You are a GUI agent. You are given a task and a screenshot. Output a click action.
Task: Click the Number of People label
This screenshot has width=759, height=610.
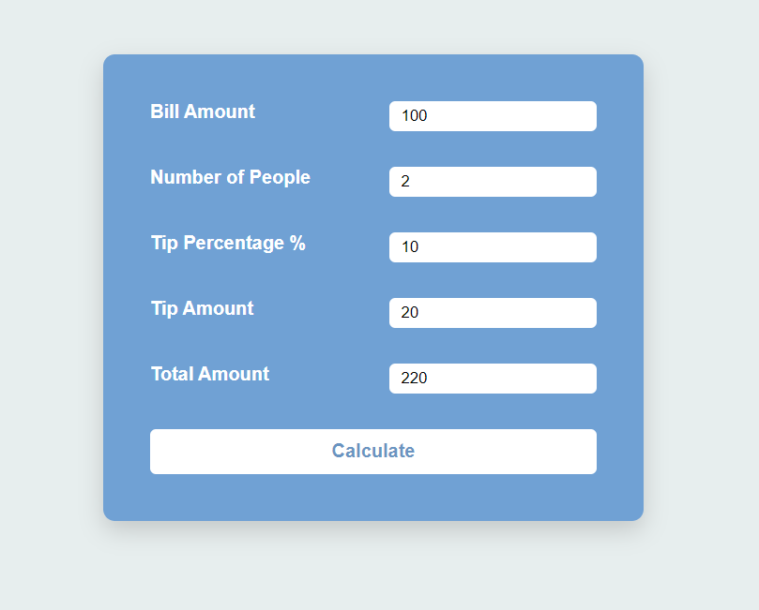(x=230, y=177)
